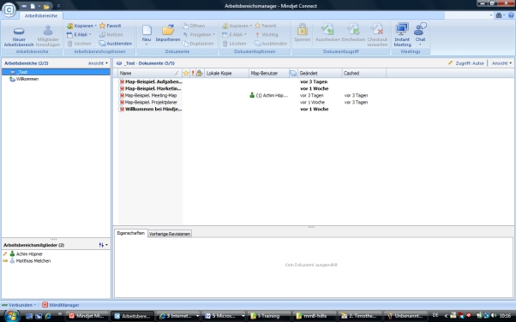Sort documents by Geändert column
Image resolution: width=516 pixels, height=322 pixels.
click(x=320, y=74)
